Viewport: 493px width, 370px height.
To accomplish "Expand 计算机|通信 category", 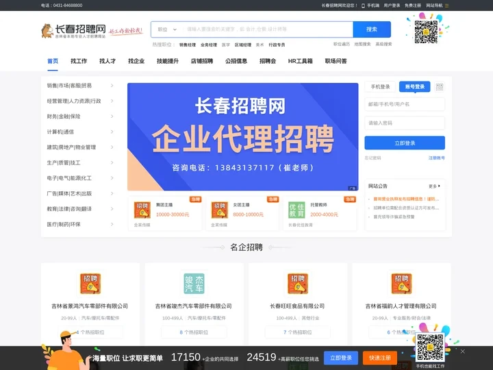I will click(80, 132).
